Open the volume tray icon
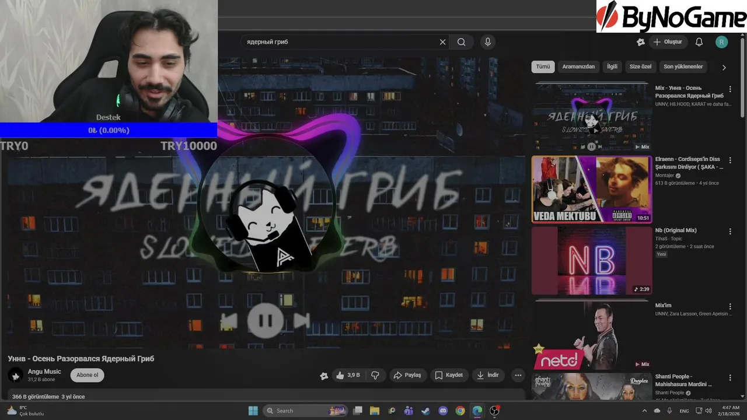747x420 pixels. pos(708,411)
